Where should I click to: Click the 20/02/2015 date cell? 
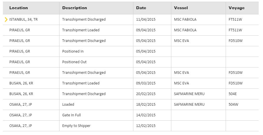(146, 94)
